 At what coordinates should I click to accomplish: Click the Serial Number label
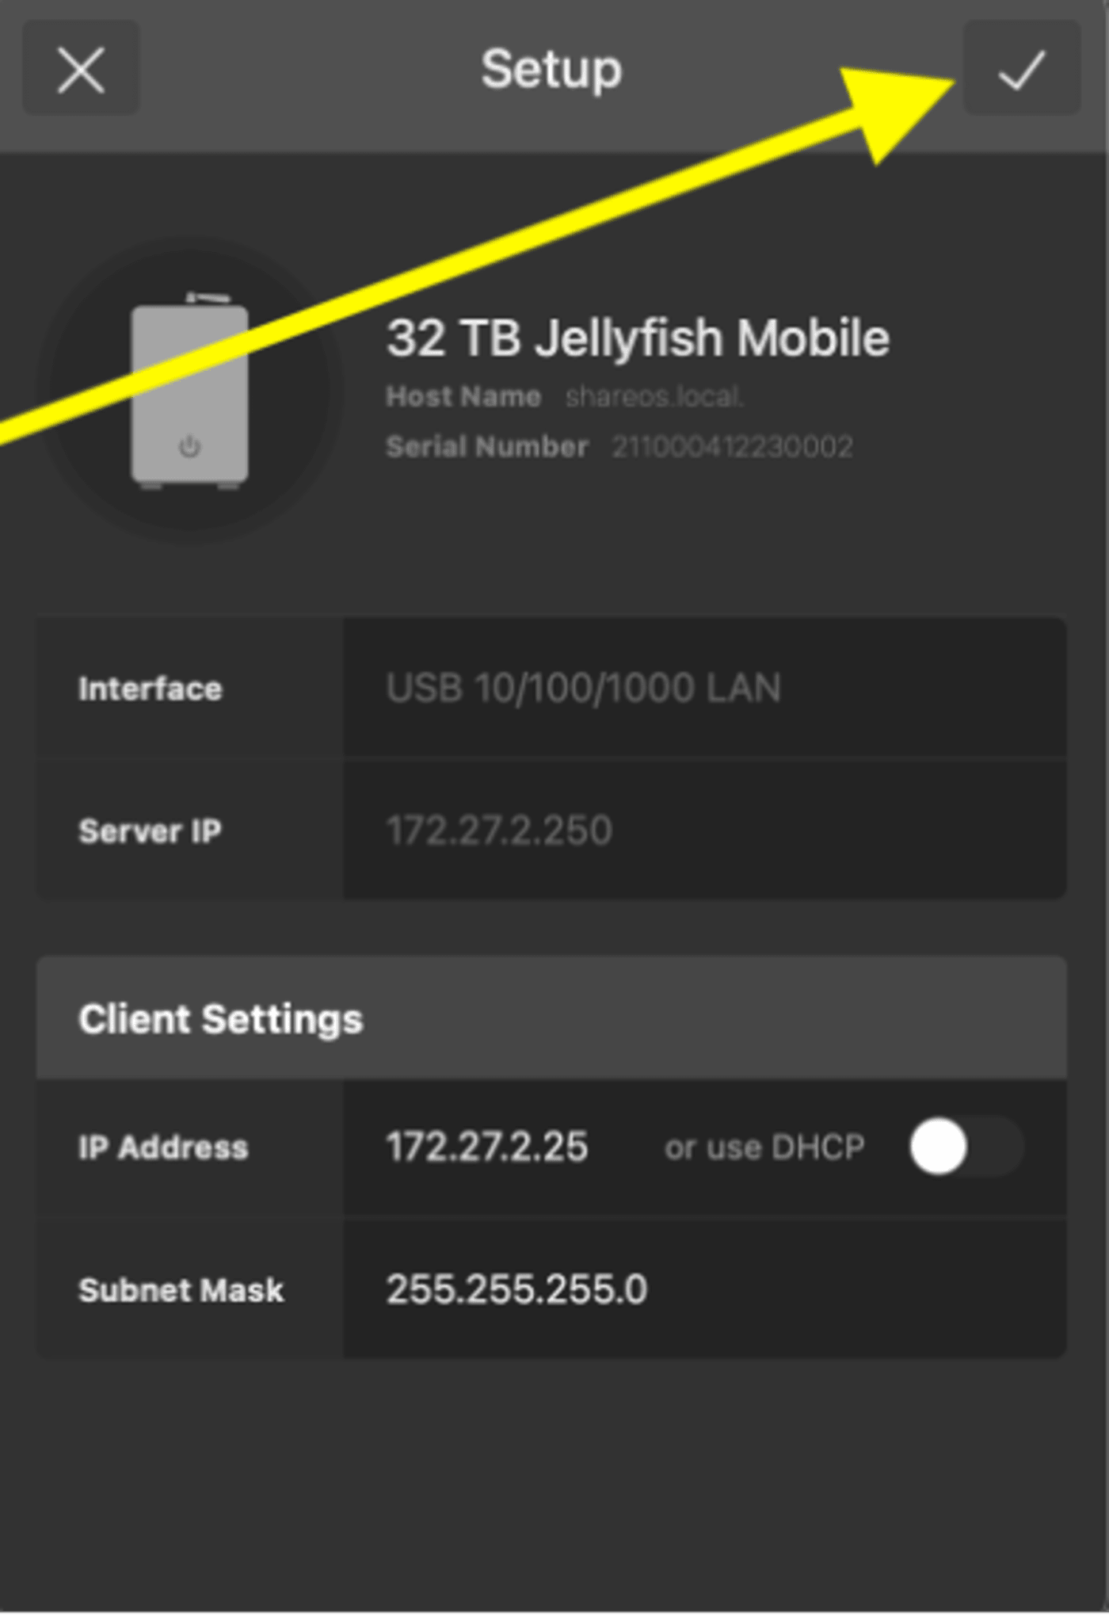[x=486, y=447]
